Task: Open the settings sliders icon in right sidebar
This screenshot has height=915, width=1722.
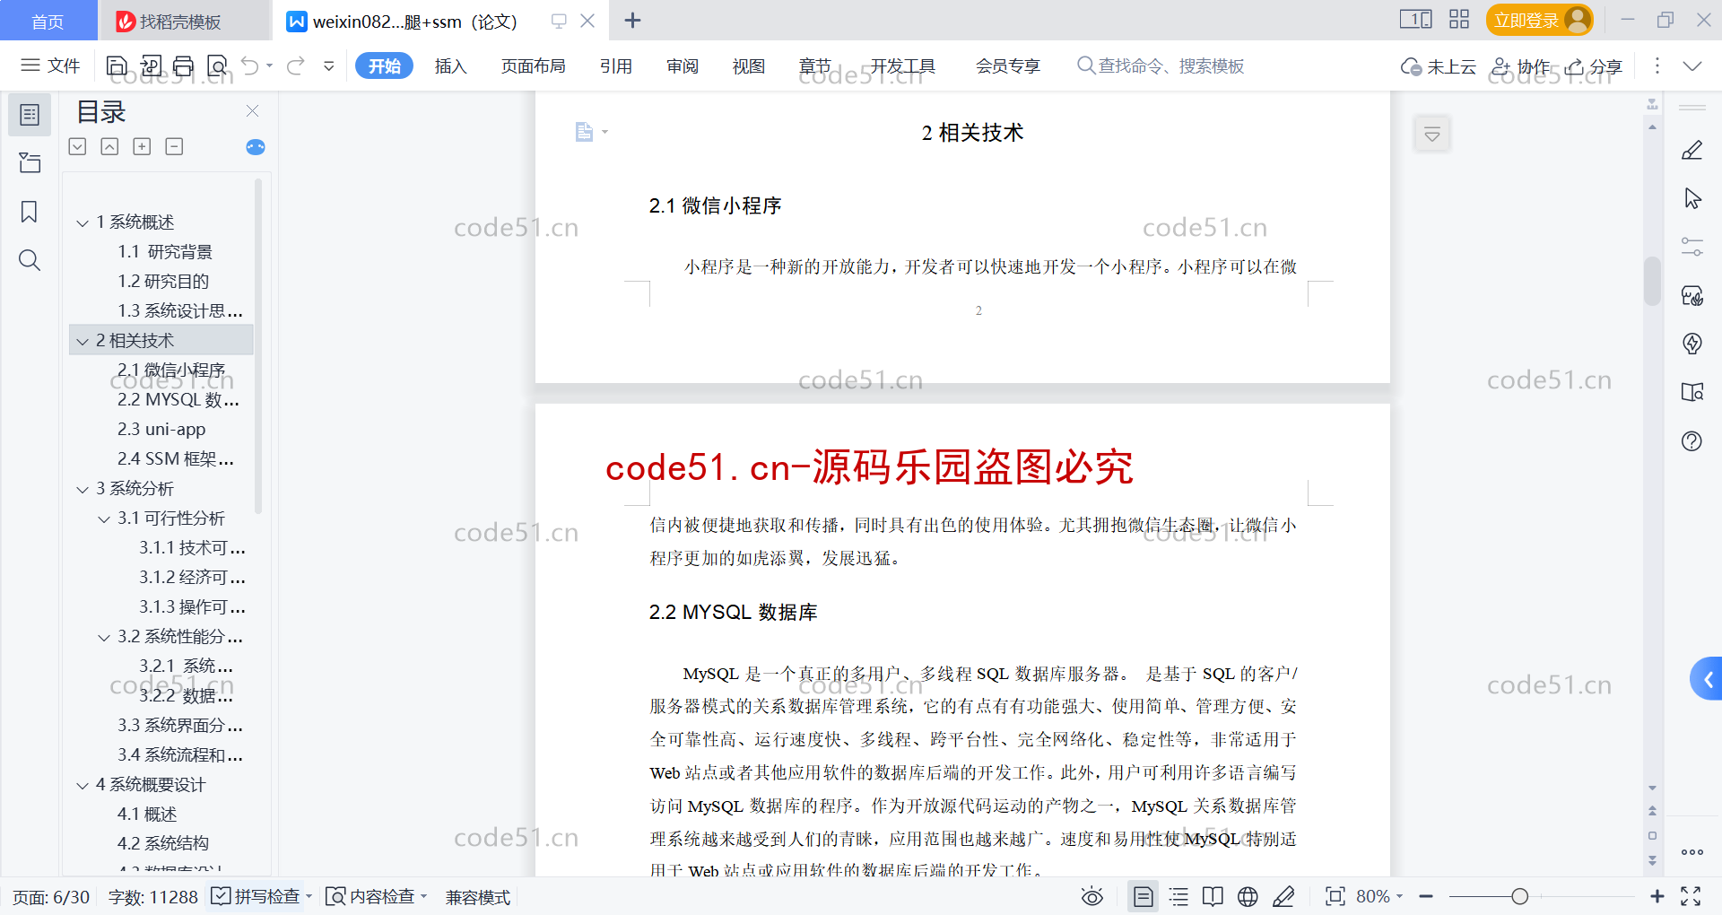Action: (1692, 247)
